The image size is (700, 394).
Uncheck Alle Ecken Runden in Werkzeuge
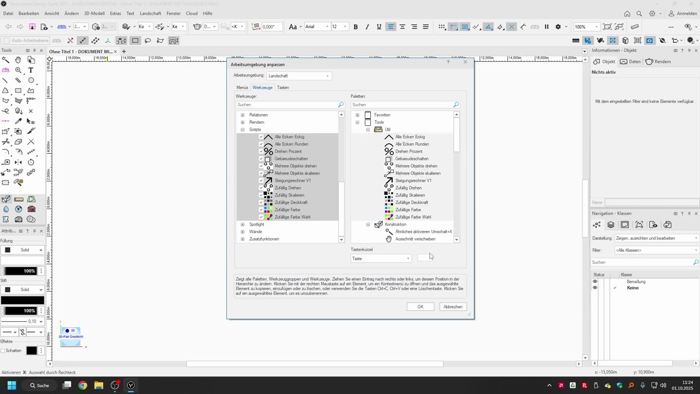261,144
